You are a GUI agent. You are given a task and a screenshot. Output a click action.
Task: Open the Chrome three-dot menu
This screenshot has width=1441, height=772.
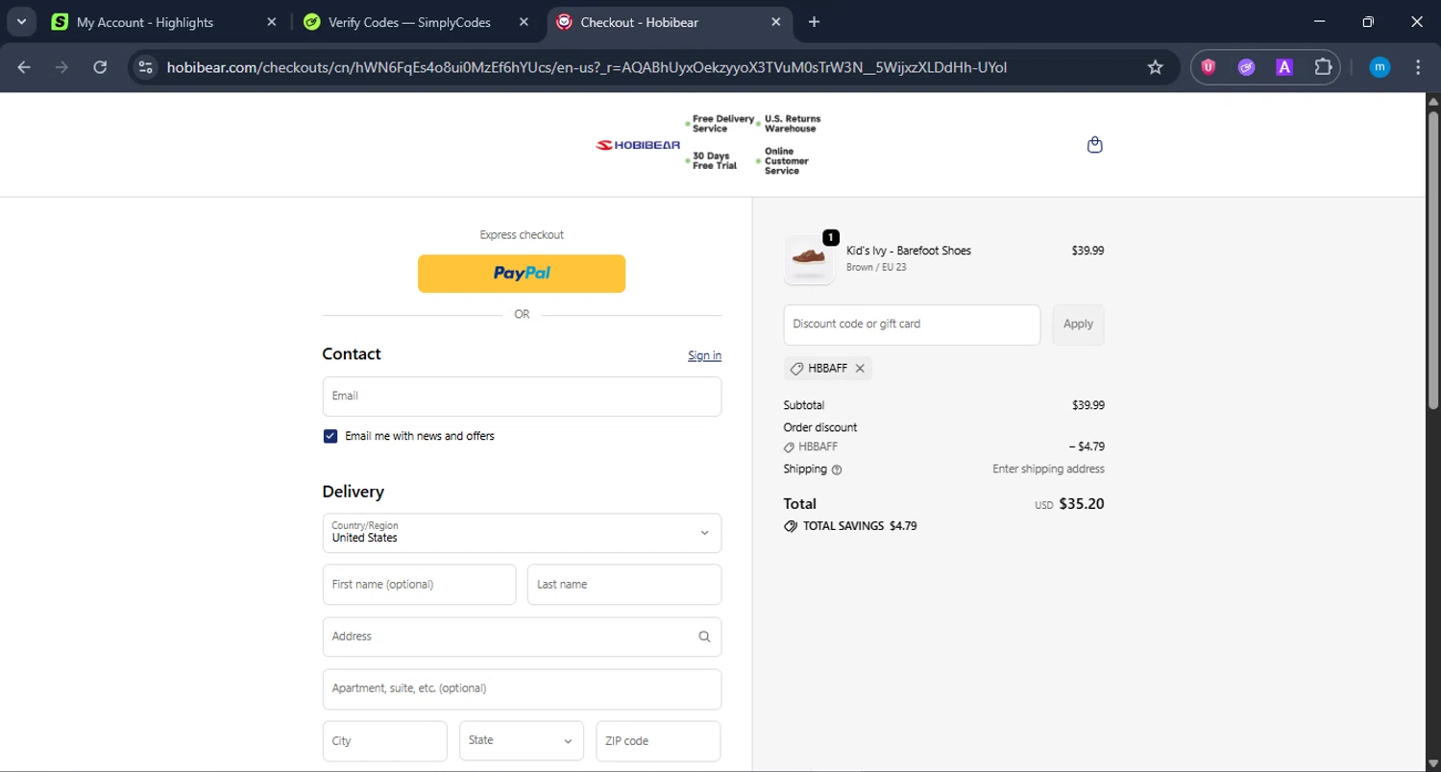(x=1418, y=67)
